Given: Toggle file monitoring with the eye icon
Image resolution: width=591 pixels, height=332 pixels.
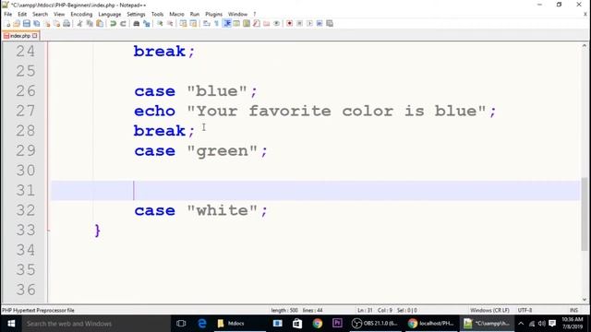Looking at the screenshot, I should coord(276,24).
